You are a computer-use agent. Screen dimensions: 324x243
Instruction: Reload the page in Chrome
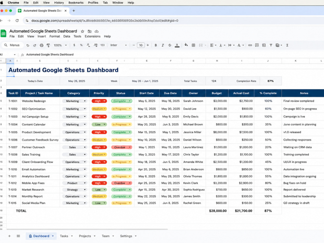tap(17, 20)
